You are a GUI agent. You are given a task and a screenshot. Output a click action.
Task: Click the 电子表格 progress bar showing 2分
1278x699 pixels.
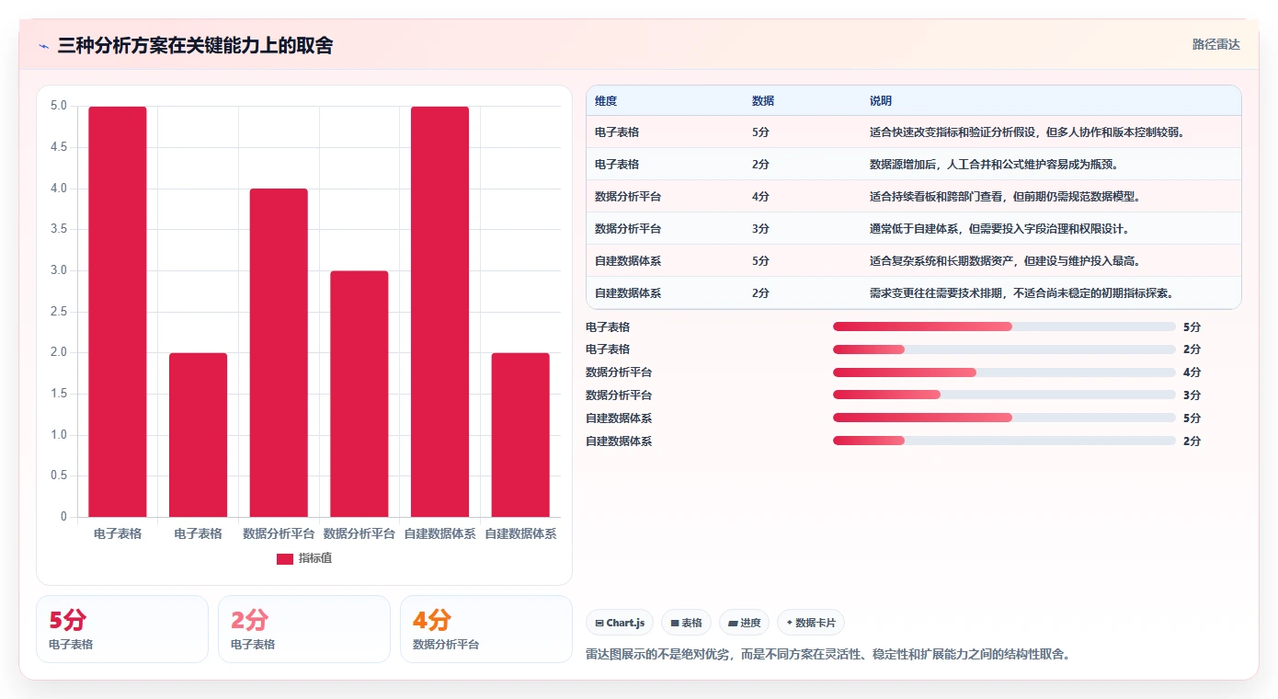(1004, 349)
